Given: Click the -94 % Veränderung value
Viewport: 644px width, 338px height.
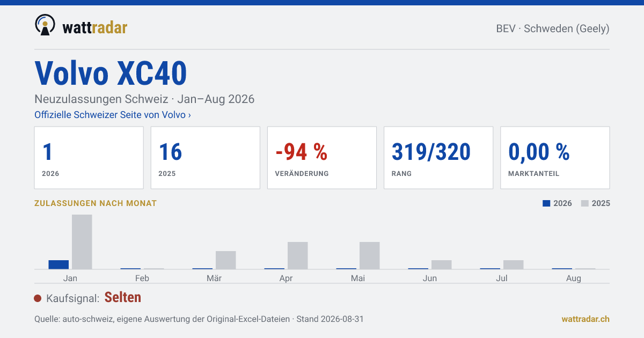Looking at the screenshot, I should click(x=301, y=152).
